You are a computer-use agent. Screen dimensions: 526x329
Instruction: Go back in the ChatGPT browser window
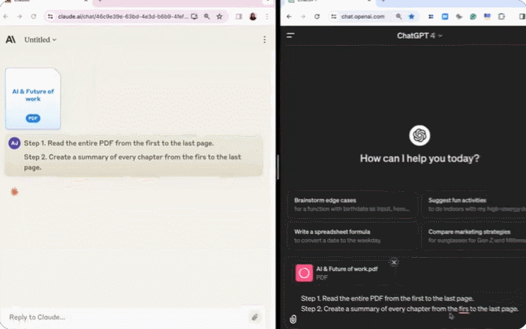point(289,16)
